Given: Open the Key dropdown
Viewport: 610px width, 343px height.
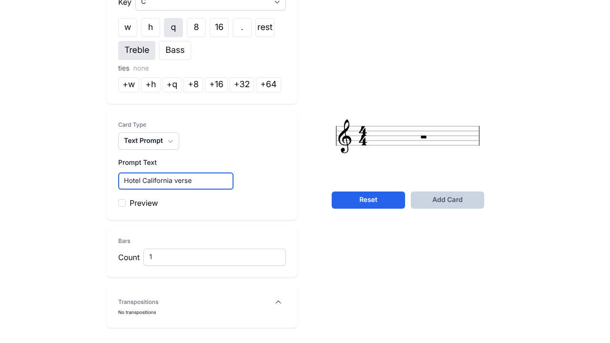Looking at the screenshot, I should click(x=211, y=3).
